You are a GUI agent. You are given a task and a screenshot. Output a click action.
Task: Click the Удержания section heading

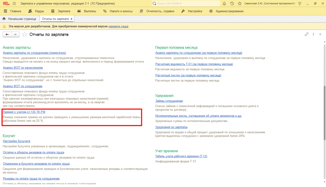click(164, 96)
